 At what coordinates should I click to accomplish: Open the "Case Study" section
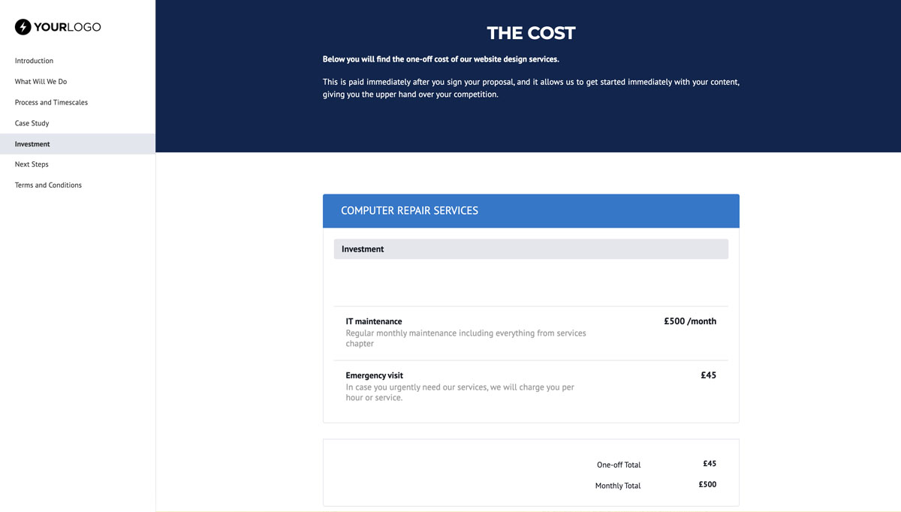pos(32,123)
